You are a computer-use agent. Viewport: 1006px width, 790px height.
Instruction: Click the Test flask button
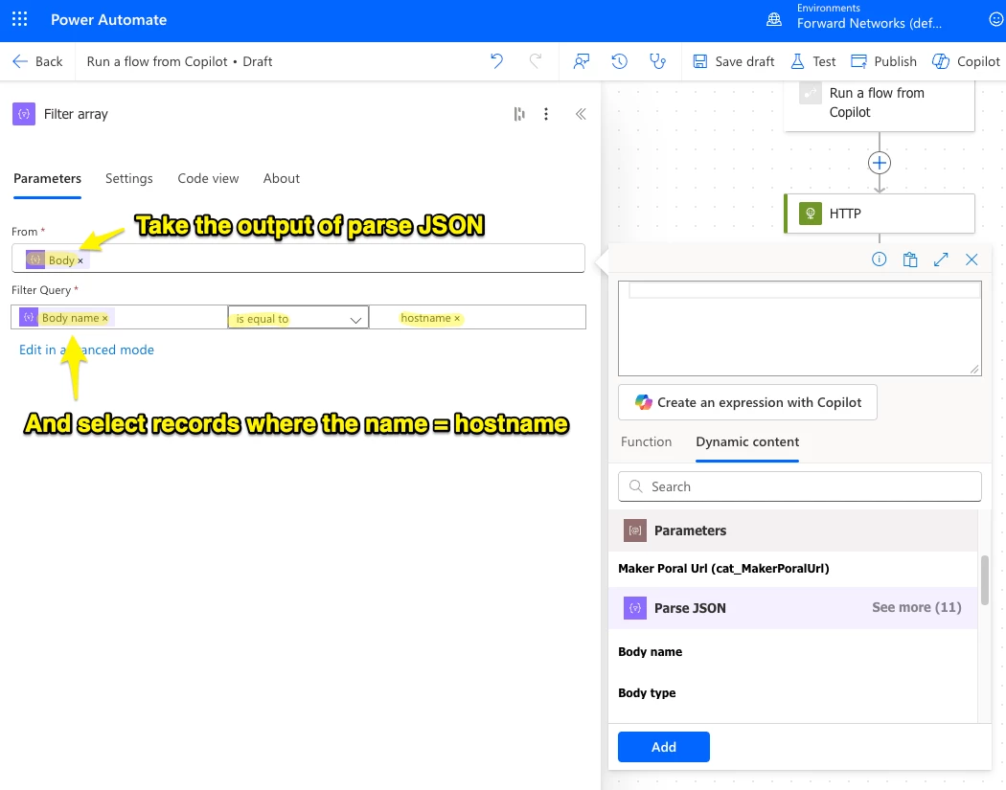812,61
